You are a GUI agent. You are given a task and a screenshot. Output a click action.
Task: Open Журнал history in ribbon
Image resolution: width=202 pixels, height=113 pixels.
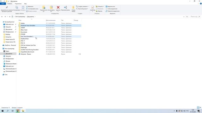(99, 11)
